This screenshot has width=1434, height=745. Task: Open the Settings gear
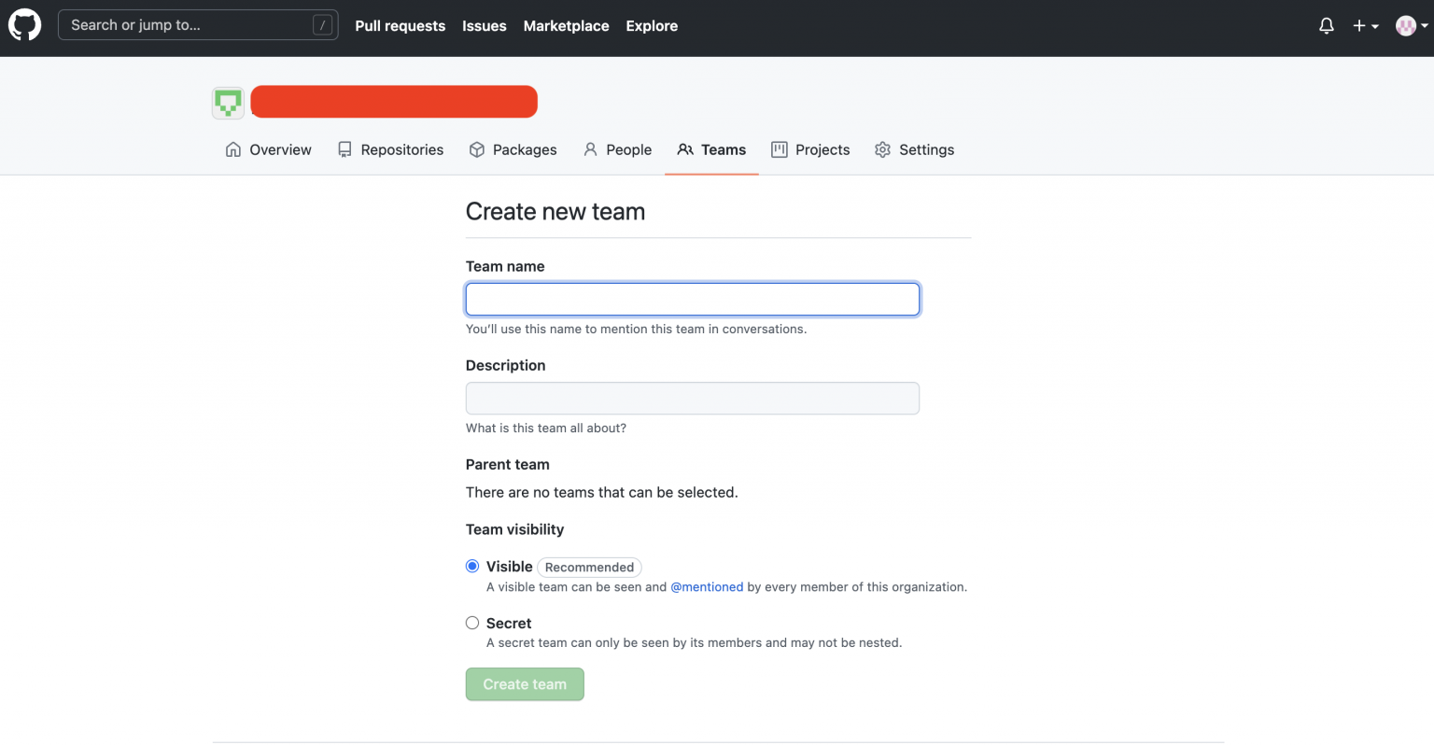881,149
